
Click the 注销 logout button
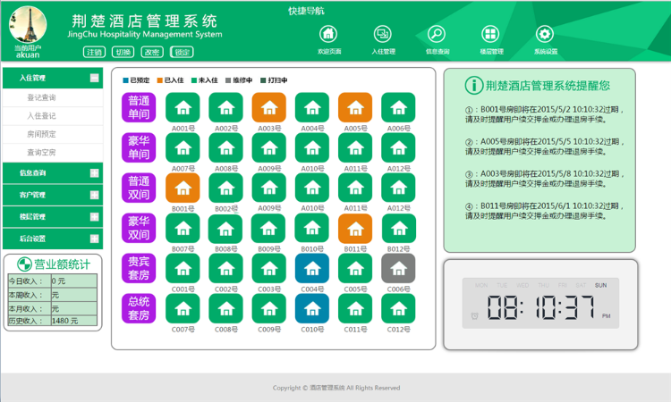point(94,52)
